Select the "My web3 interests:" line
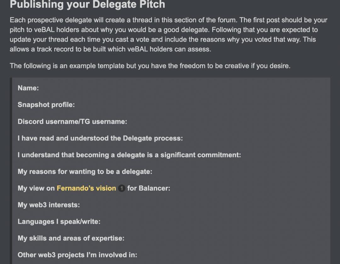 (49, 205)
